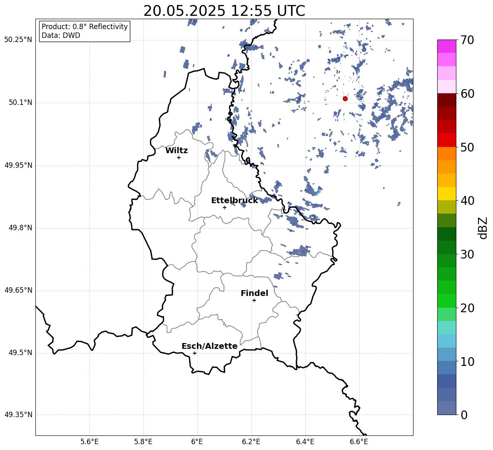Click the yellow colorbar segment just above 40
This screenshot has height=450, width=493.
[x=447, y=194]
